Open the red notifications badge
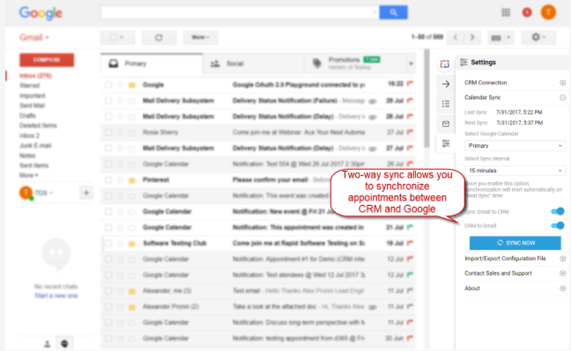 click(526, 12)
